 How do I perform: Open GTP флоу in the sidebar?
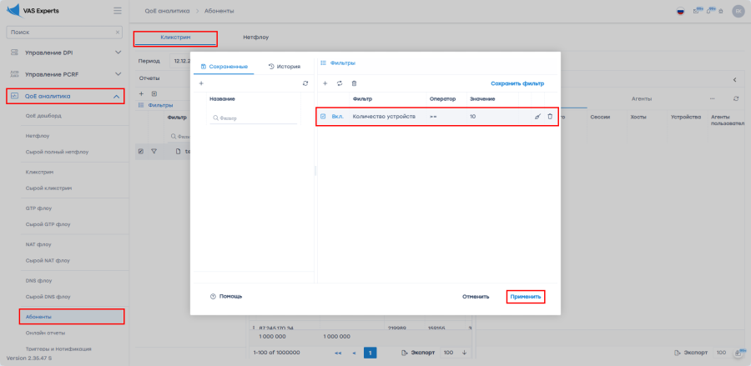tap(38, 208)
